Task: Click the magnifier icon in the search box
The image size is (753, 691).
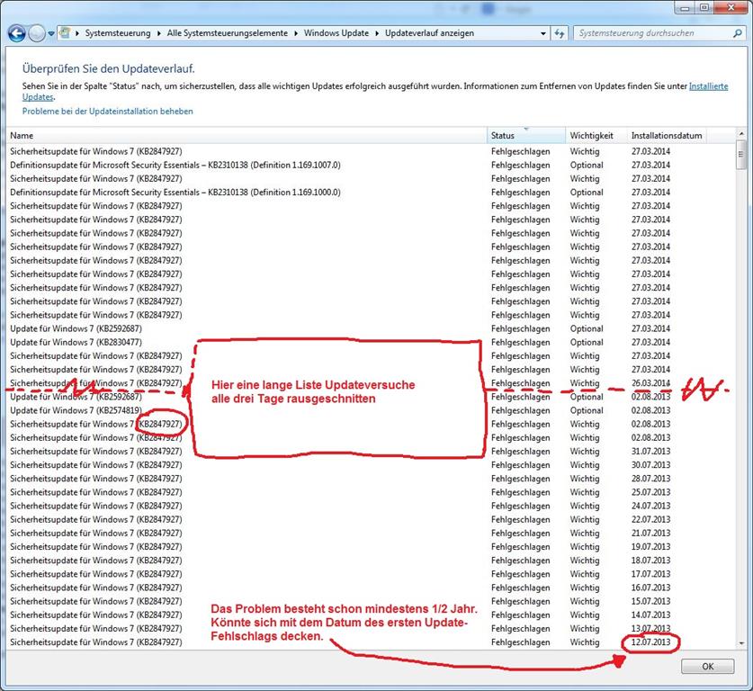Action: click(737, 33)
